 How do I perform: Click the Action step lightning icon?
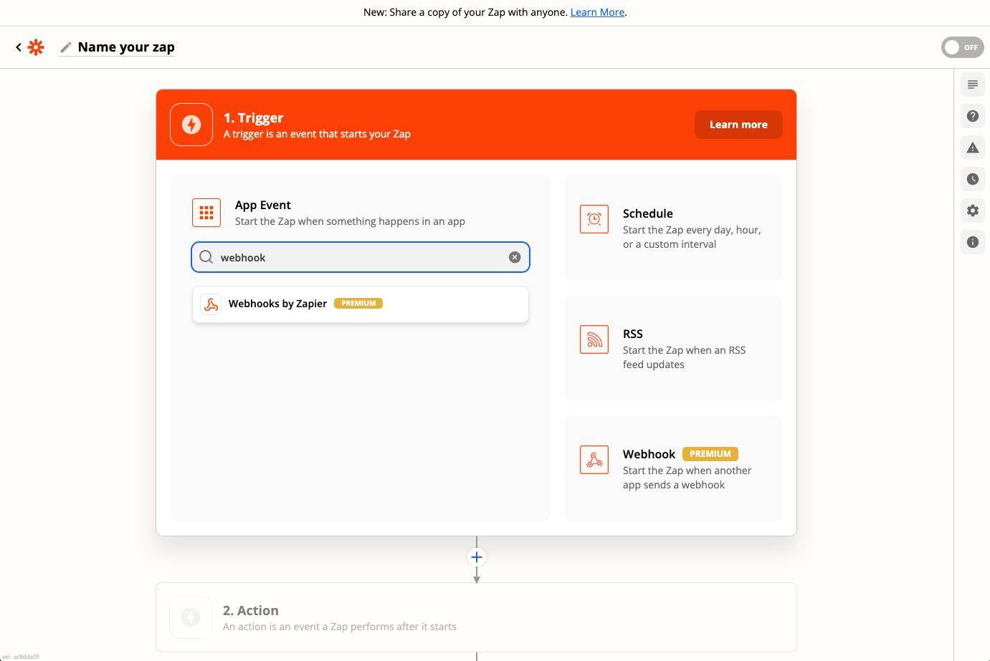191,617
